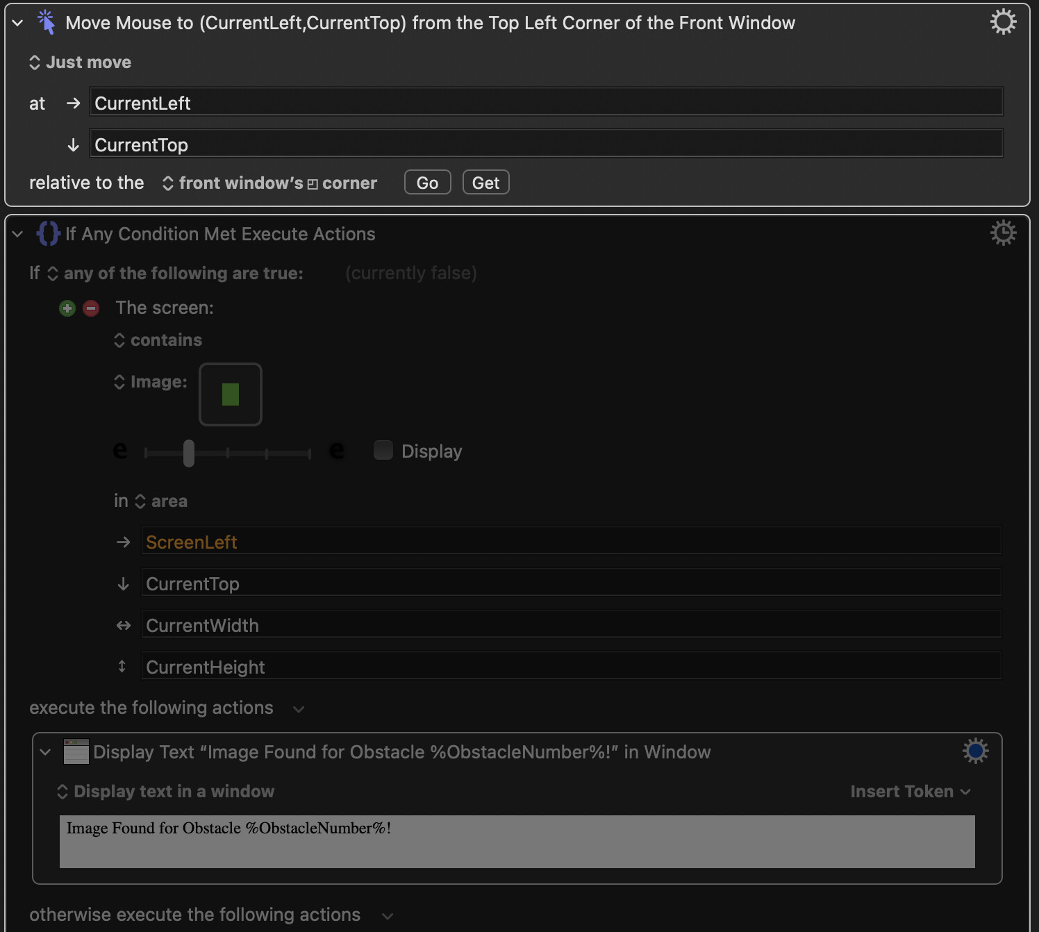Click the small fuzziness e icon

click(120, 451)
